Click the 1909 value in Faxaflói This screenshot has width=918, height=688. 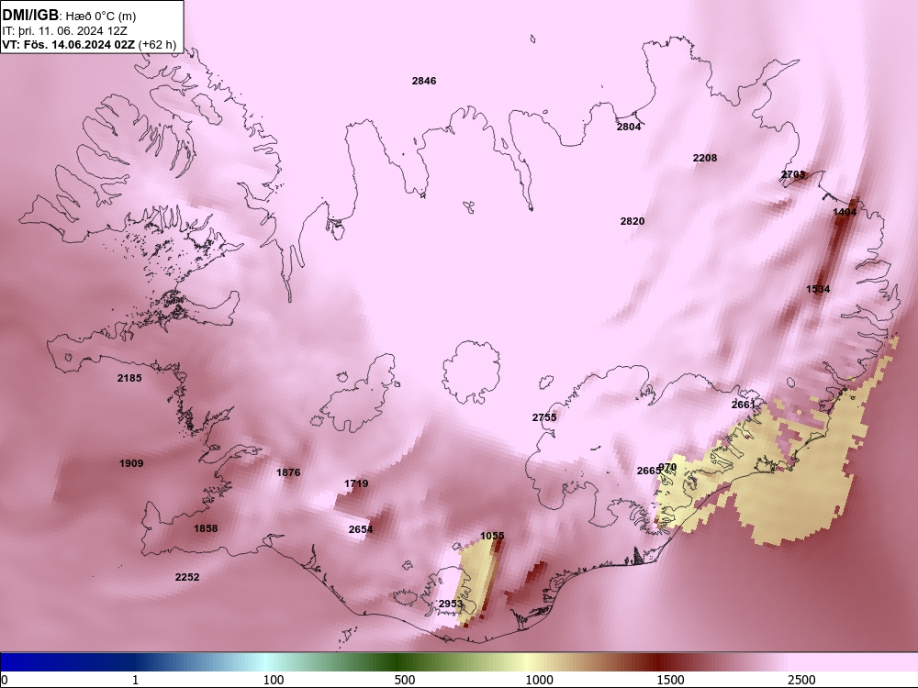(131, 463)
